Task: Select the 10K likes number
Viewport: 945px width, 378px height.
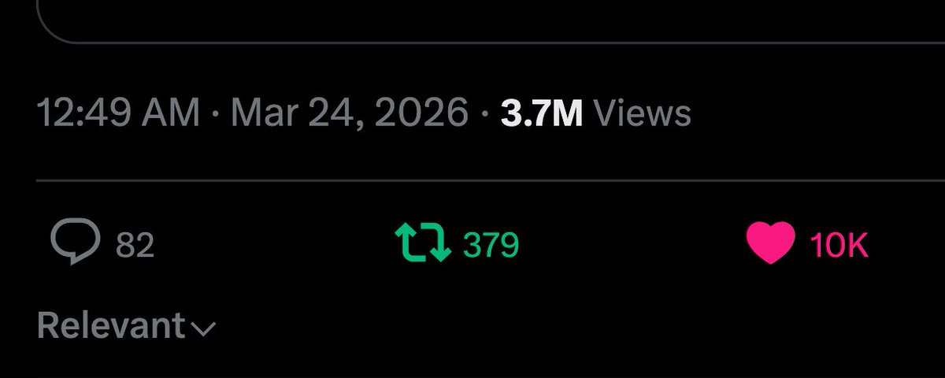Action: pyautogui.click(x=839, y=246)
